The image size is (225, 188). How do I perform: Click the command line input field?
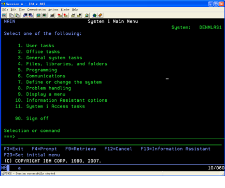[121, 137]
